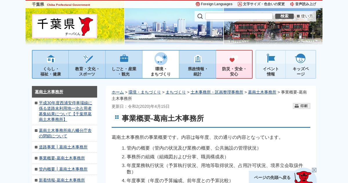This screenshot has width=348, height=183.
Task: Click 千葉県 Chiba Prefectural Government header text
Action: pos(61,5)
